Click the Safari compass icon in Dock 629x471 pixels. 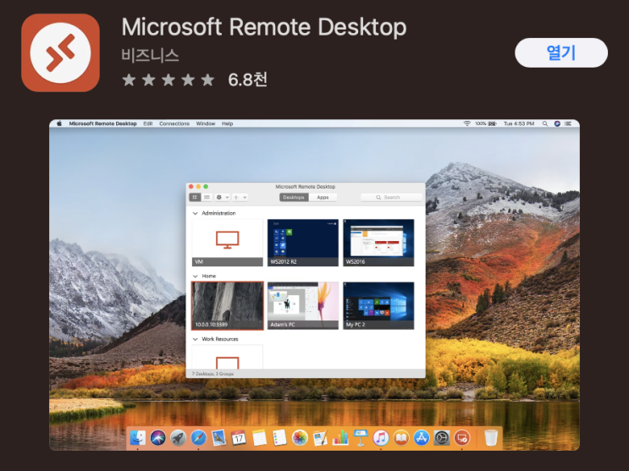pos(199,438)
